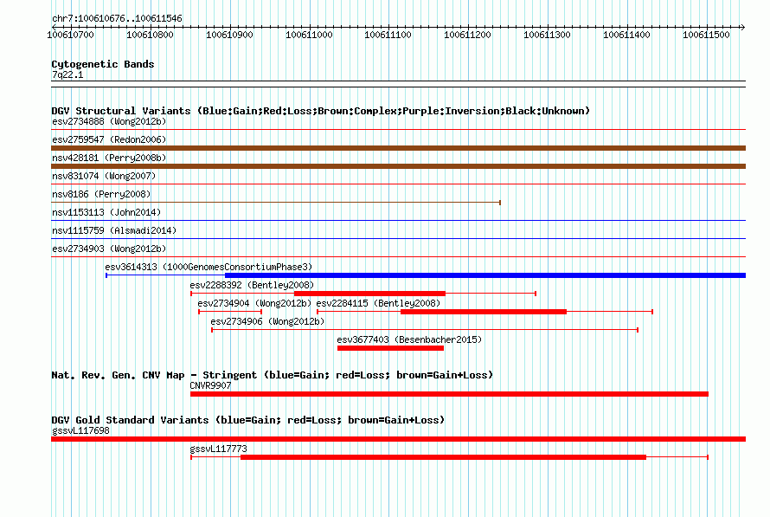
Task: Open esv3677403 (Besenbacher2015) label
Action: (409, 339)
